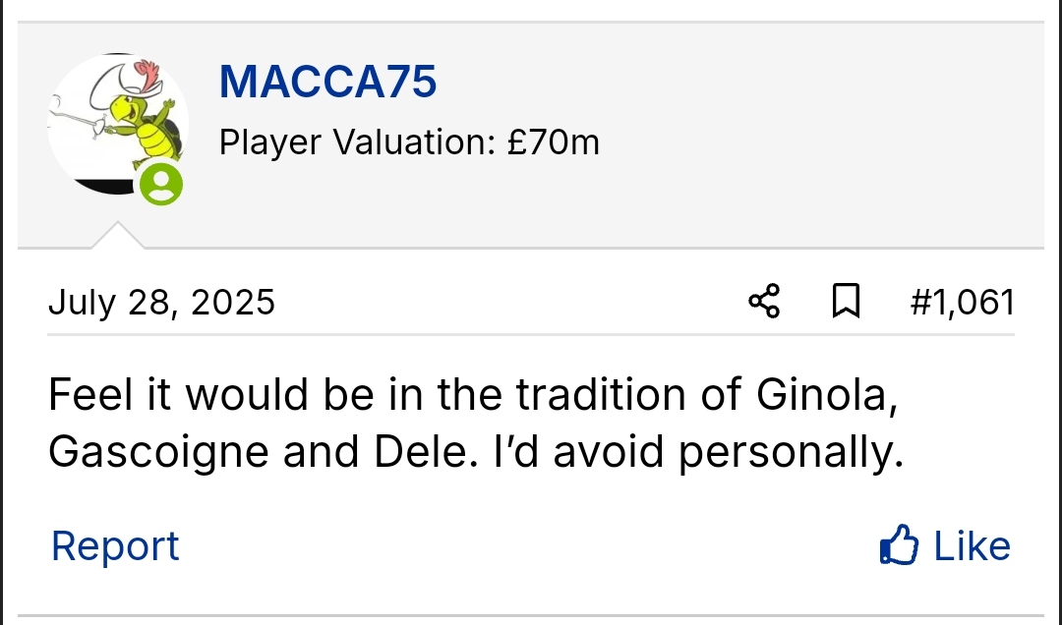Screen dimensions: 1062x625
Task: Click the thumbs-up Like icon
Action: coord(899,545)
